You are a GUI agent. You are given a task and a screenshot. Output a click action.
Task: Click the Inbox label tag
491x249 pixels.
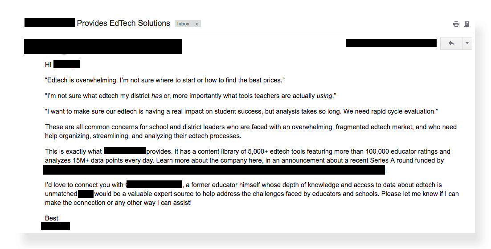183,24
